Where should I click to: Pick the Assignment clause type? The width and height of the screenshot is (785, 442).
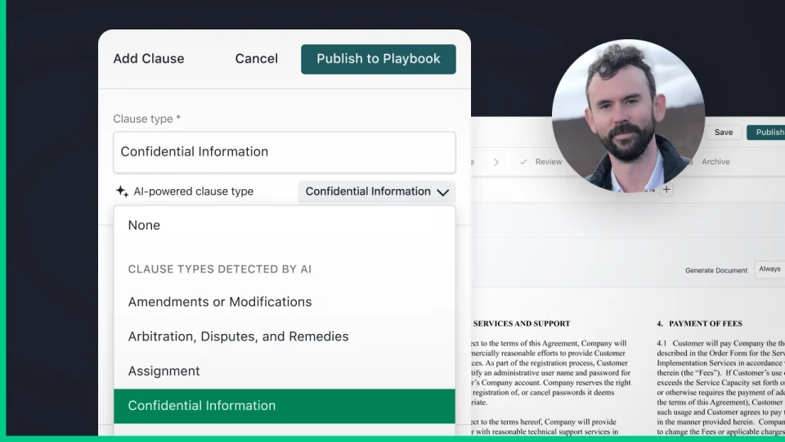(x=164, y=371)
